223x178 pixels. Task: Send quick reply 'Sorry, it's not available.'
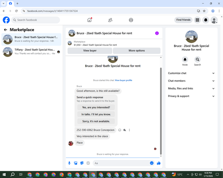[x=96, y=121]
